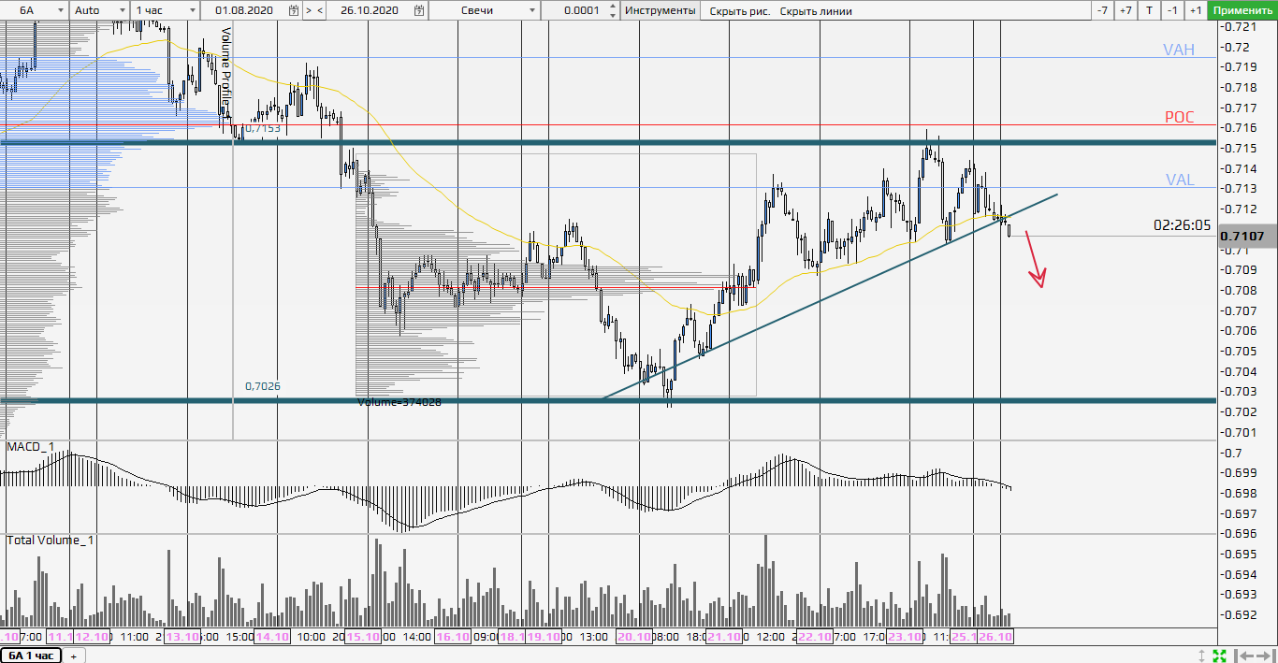Add a new chart tab with plus

pyautogui.click(x=72, y=656)
